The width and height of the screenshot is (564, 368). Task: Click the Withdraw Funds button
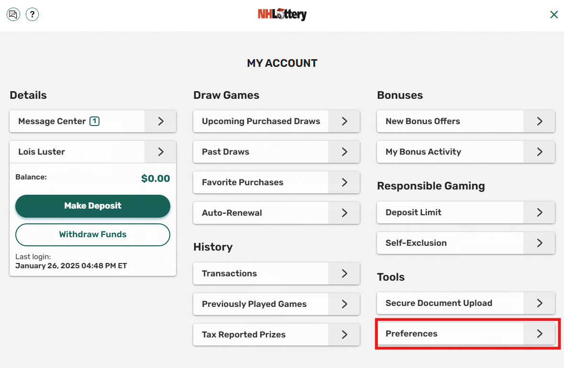(92, 234)
